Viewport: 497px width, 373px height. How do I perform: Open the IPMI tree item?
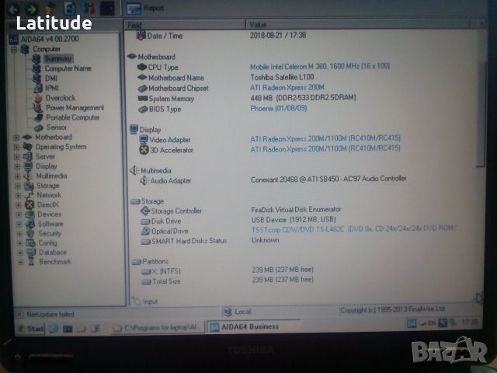(x=52, y=88)
